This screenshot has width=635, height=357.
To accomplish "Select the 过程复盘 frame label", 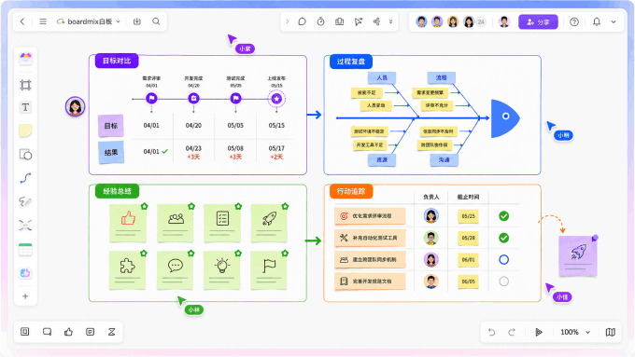I will (351, 61).
